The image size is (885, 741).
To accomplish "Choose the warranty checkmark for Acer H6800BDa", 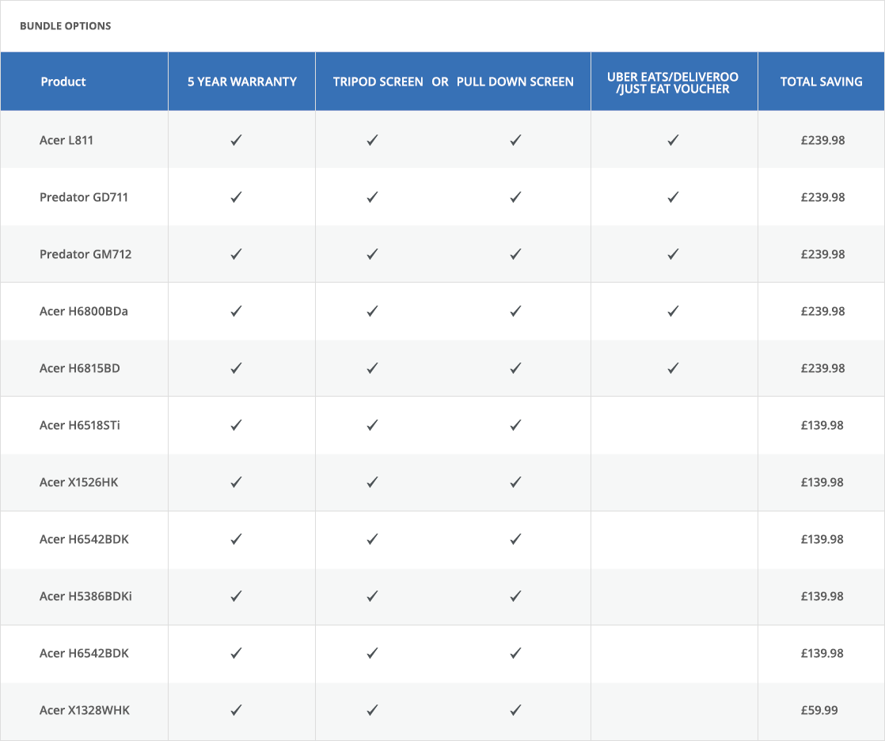I will (x=236, y=311).
